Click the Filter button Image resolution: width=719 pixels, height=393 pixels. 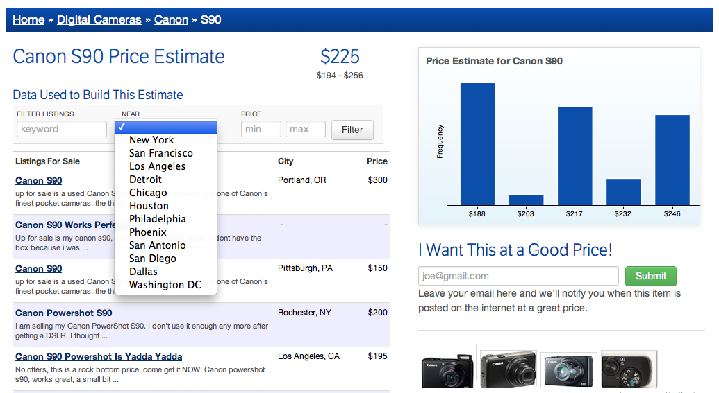(x=352, y=130)
